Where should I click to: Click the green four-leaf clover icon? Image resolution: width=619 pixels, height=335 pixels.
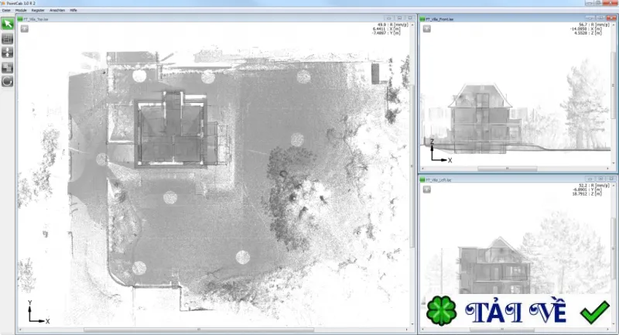pos(441,310)
